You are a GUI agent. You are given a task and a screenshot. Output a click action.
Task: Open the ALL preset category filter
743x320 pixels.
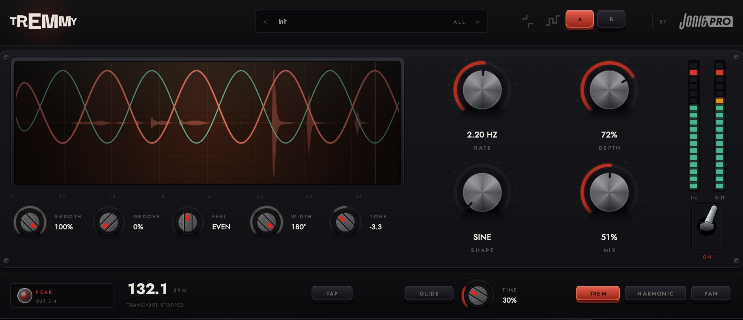pos(459,22)
